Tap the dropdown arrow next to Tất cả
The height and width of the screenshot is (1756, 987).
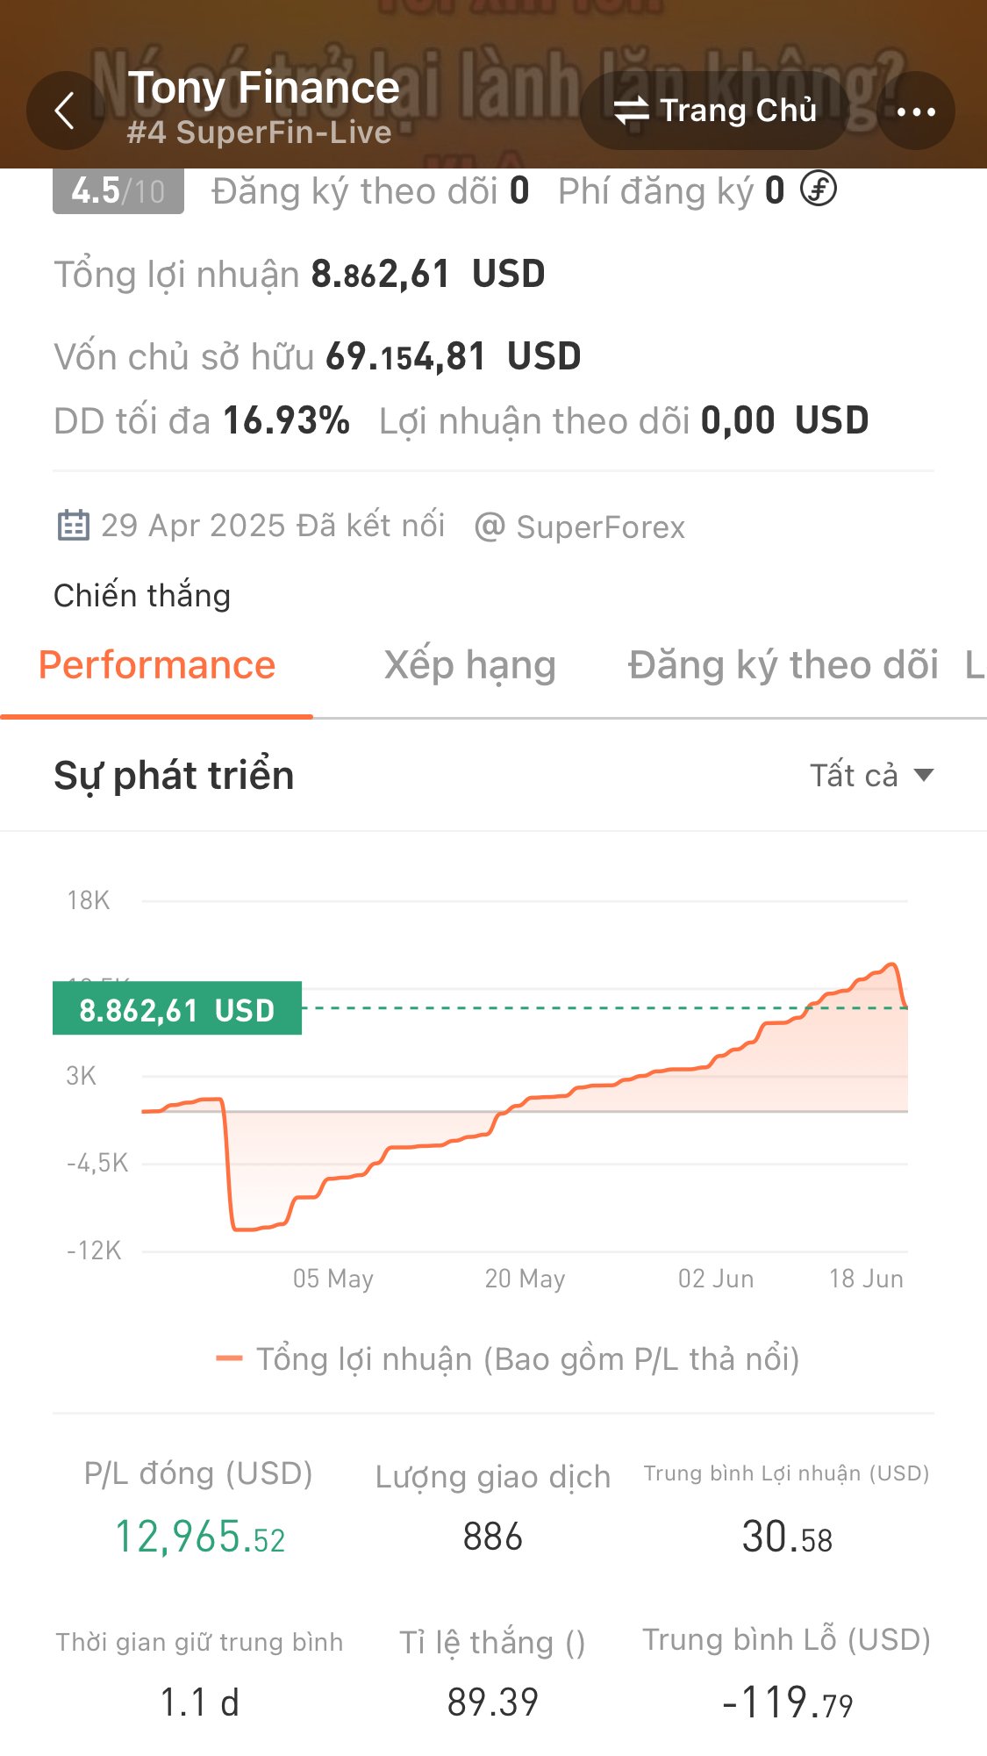[923, 776]
